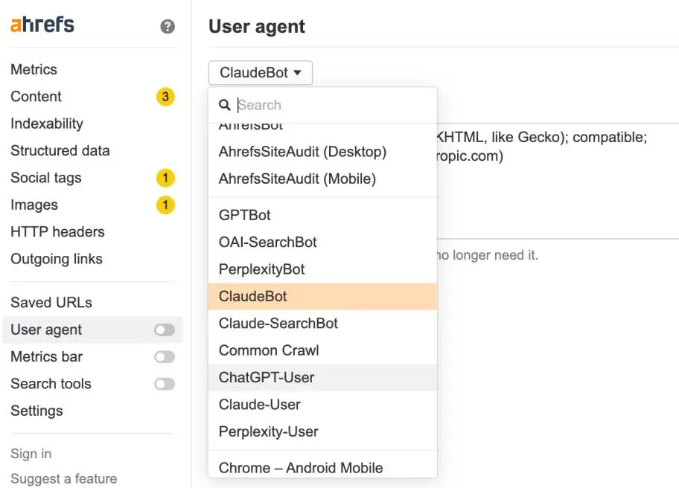Select AhrefsSiteAudit (Mobile) option
This screenshot has height=488, width=679.
322,179
